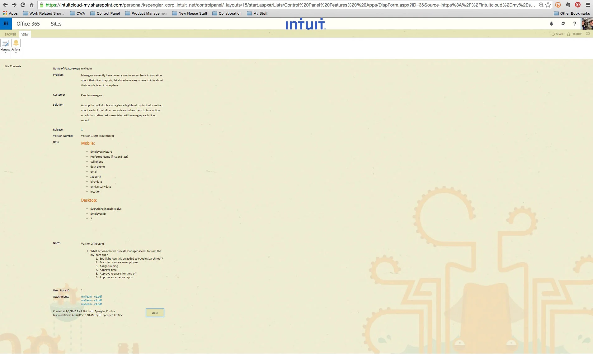Expand the Manage dropdown arrow
Image resolution: width=593 pixels, height=354 pixels.
pos(5,53)
